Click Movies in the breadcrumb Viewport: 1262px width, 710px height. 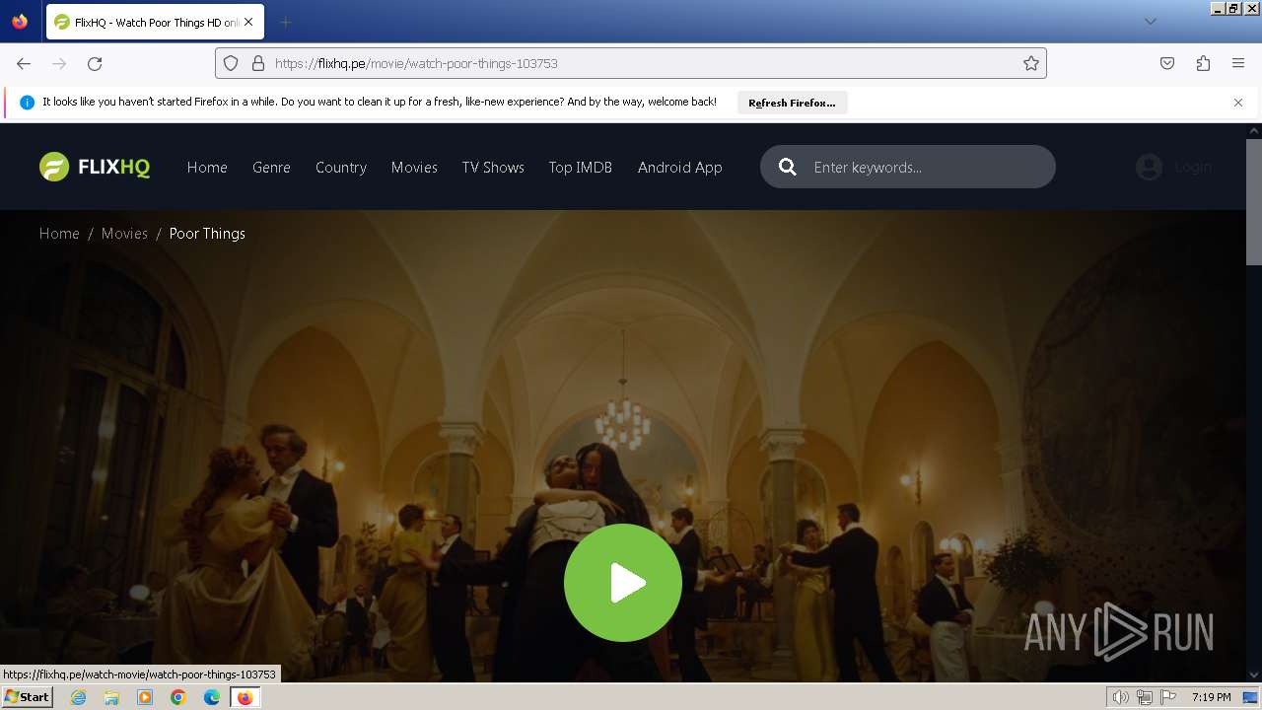pyautogui.click(x=124, y=234)
